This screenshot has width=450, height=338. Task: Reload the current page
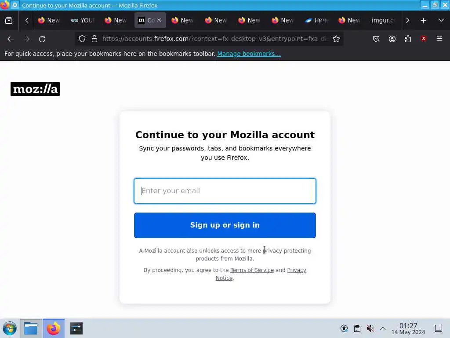(42, 39)
